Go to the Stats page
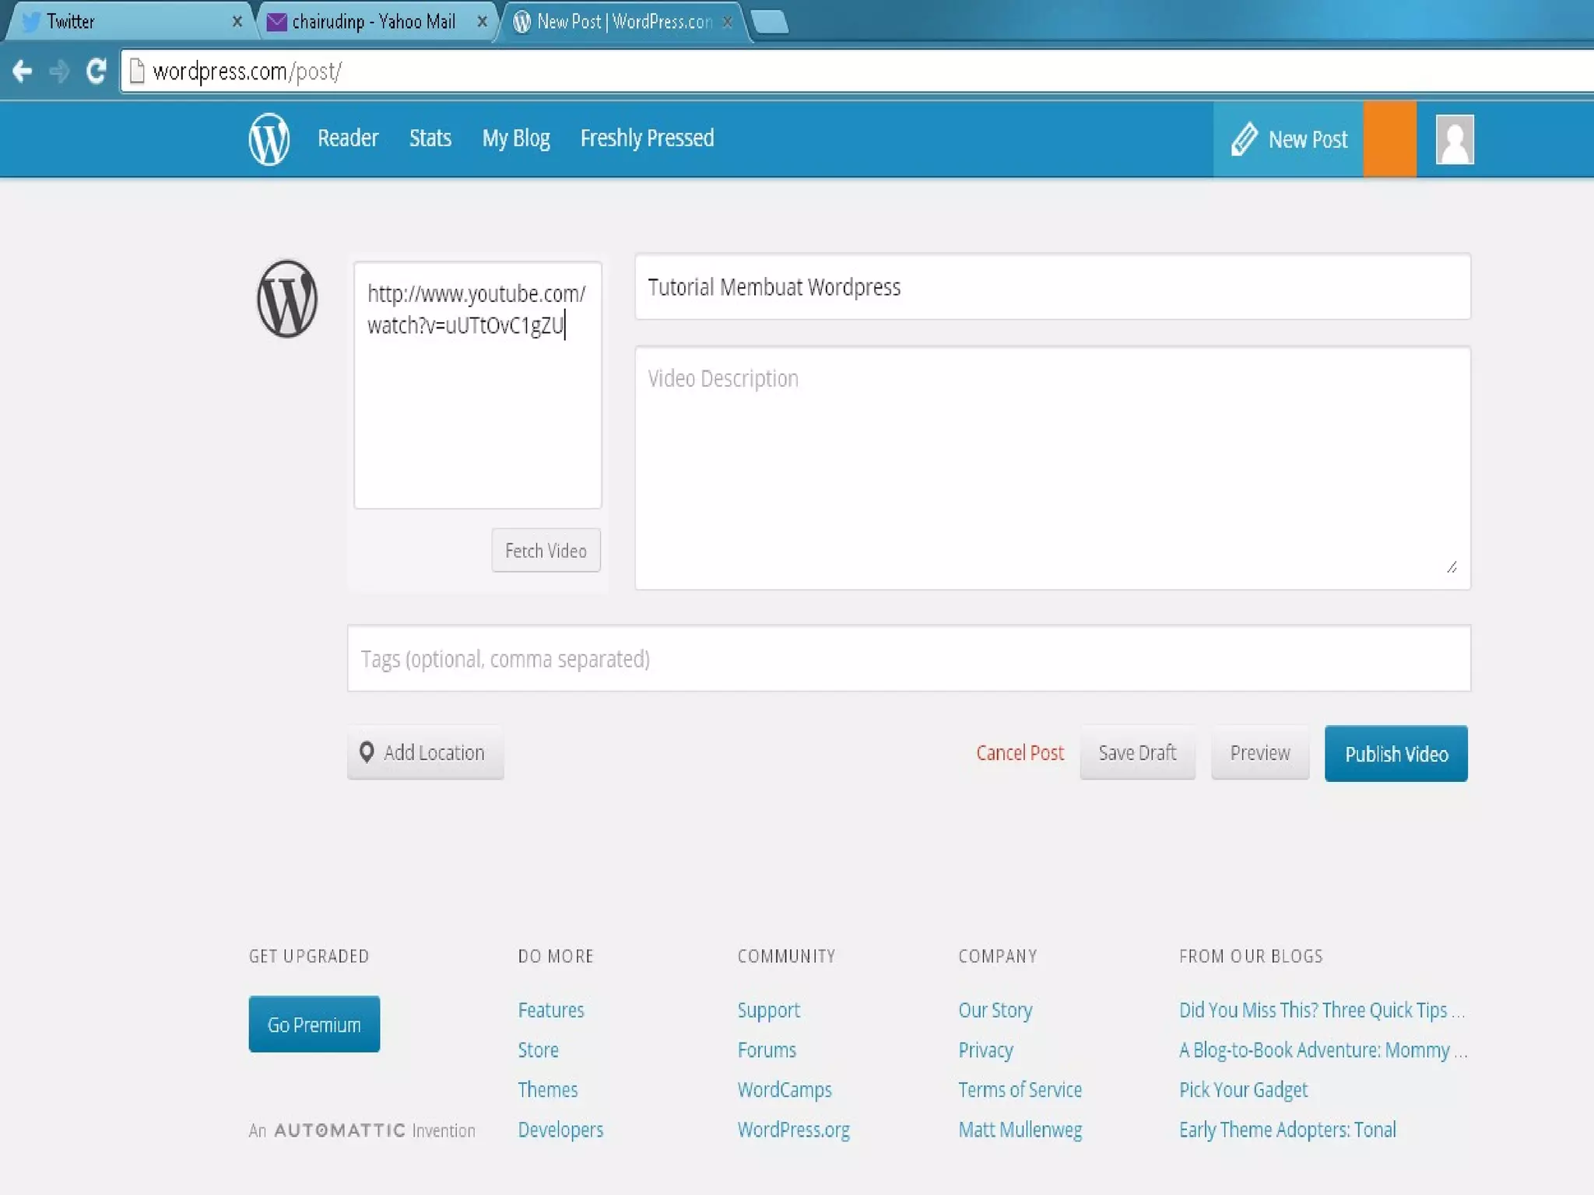 [x=430, y=138]
